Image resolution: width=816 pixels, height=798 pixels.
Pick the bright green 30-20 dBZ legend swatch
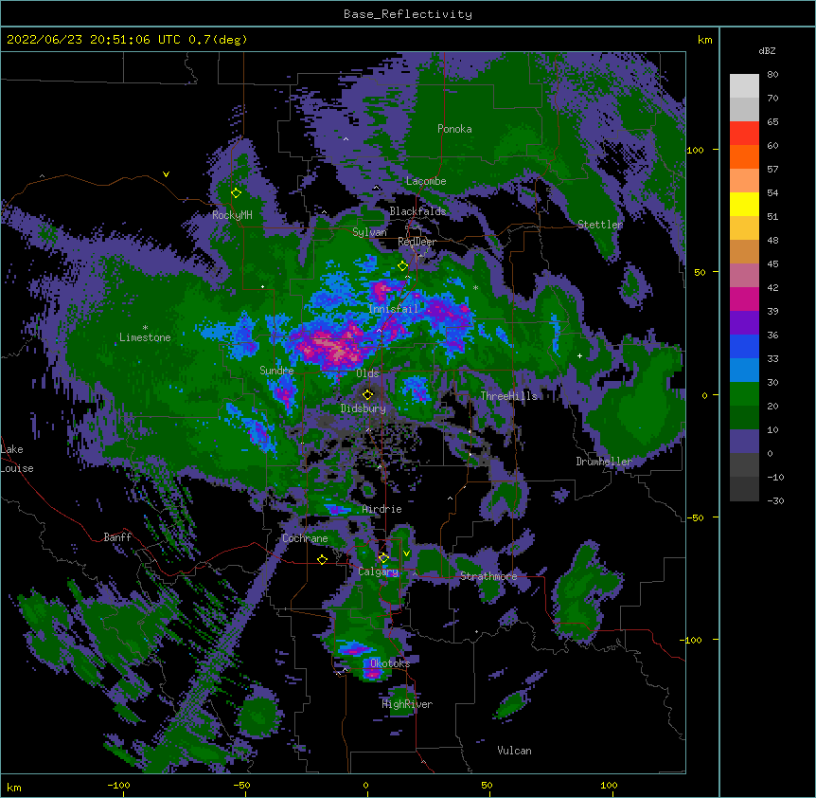[x=744, y=394]
